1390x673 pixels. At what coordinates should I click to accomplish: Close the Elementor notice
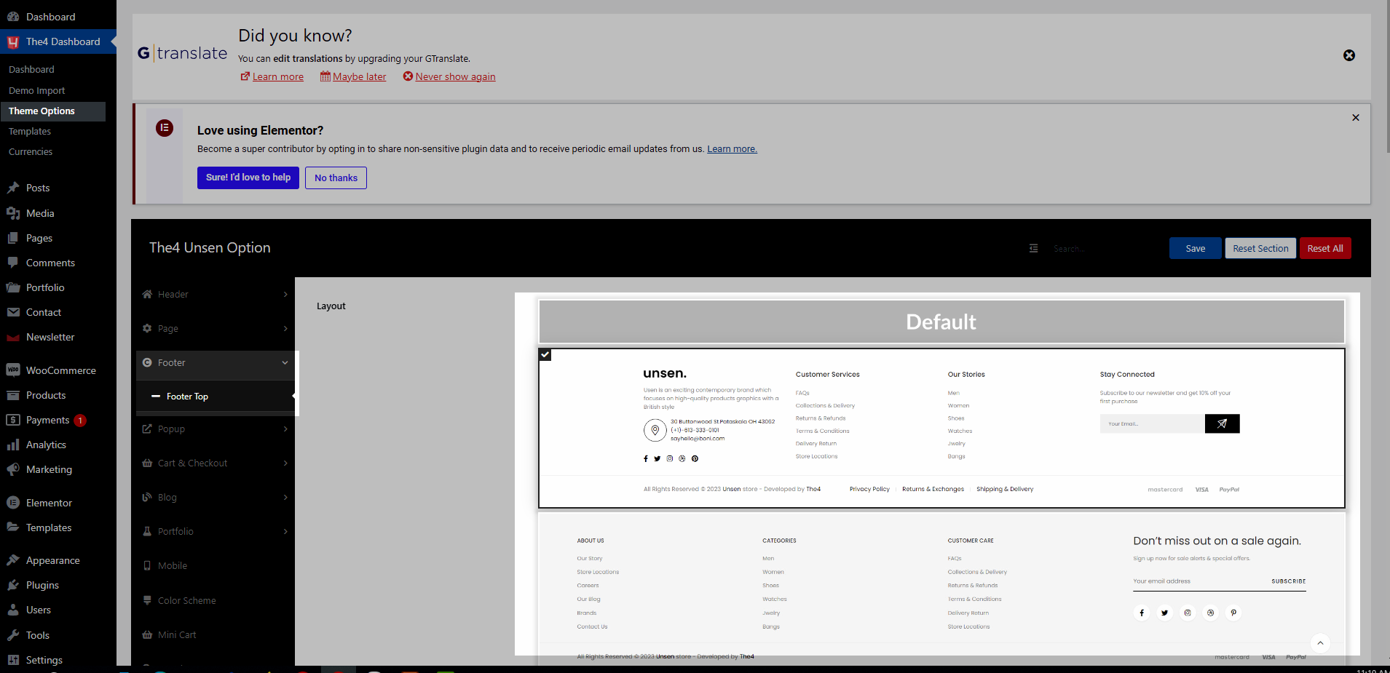coord(1356,117)
